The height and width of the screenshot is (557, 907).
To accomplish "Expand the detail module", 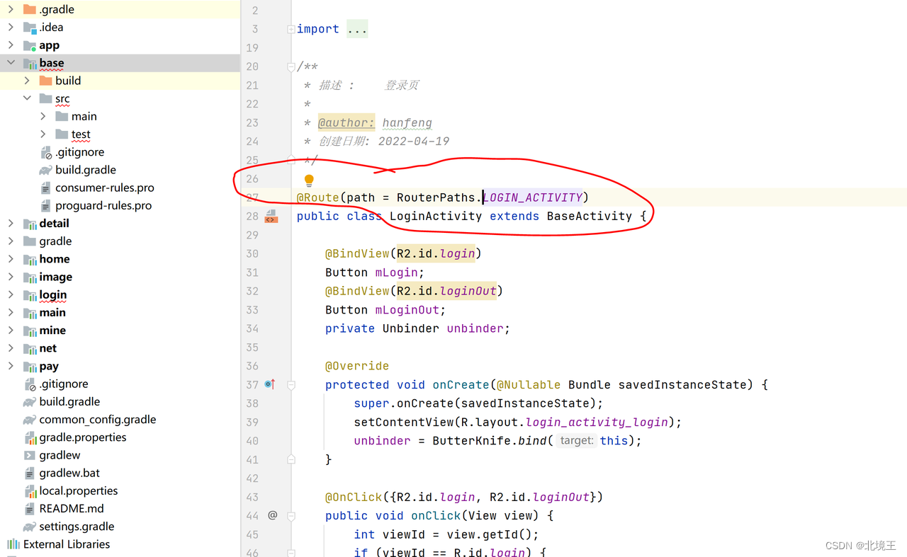I will [11, 223].
